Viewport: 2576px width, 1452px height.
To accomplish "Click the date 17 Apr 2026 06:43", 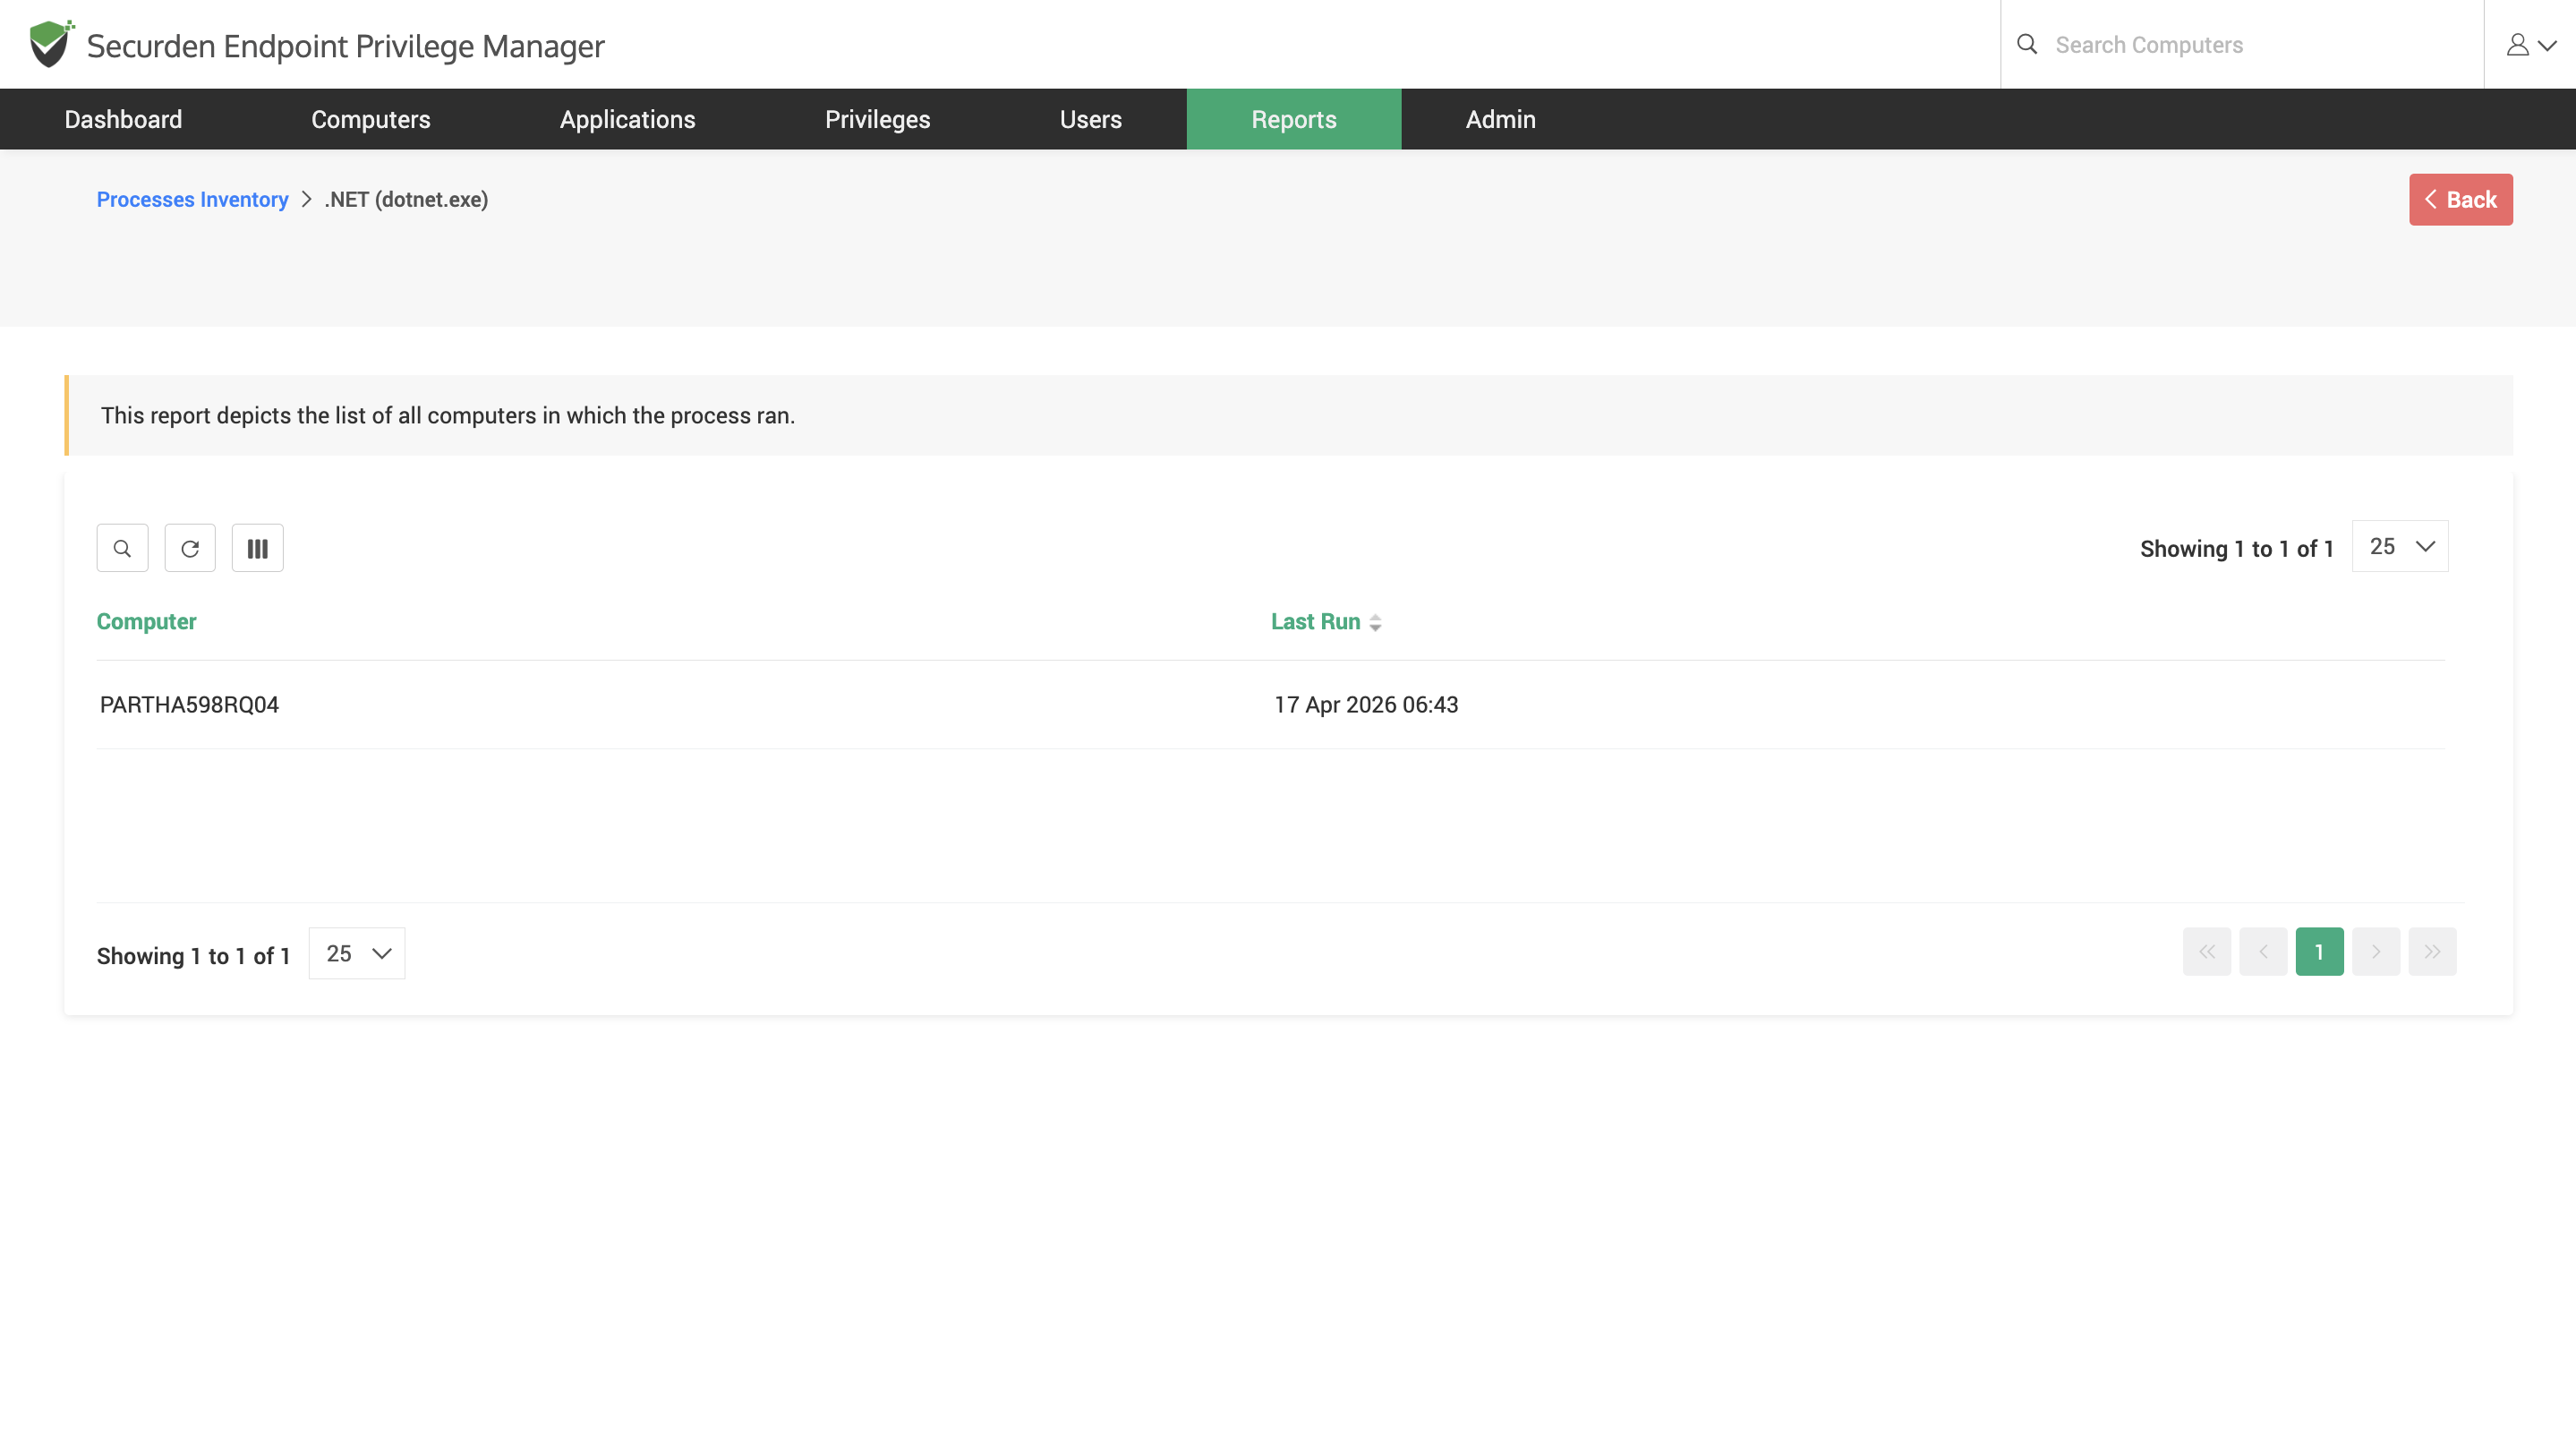I will click(1366, 705).
